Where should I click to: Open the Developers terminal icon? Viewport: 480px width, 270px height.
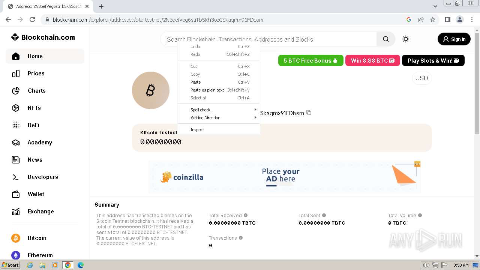click(x=16, y=177)
